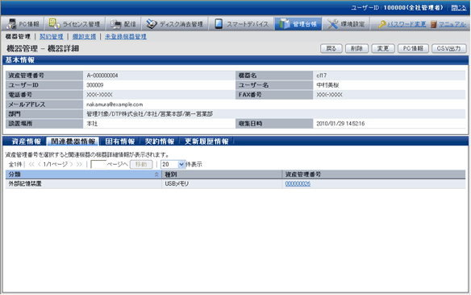Open 未登録機器管理 submenu link
The width and height of the screenshot is (471, 295).
pyautogui.click(x=126, y=36)
